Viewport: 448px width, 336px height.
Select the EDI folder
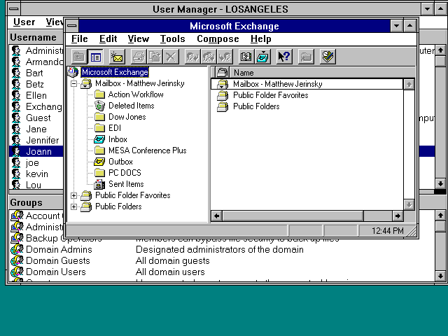[x=115, y=128]
